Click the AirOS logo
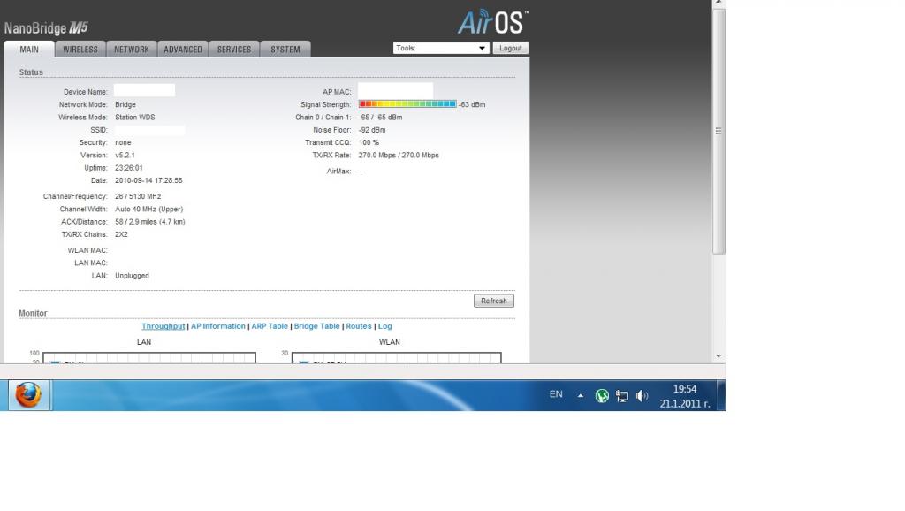 click(x=492, y=22)
